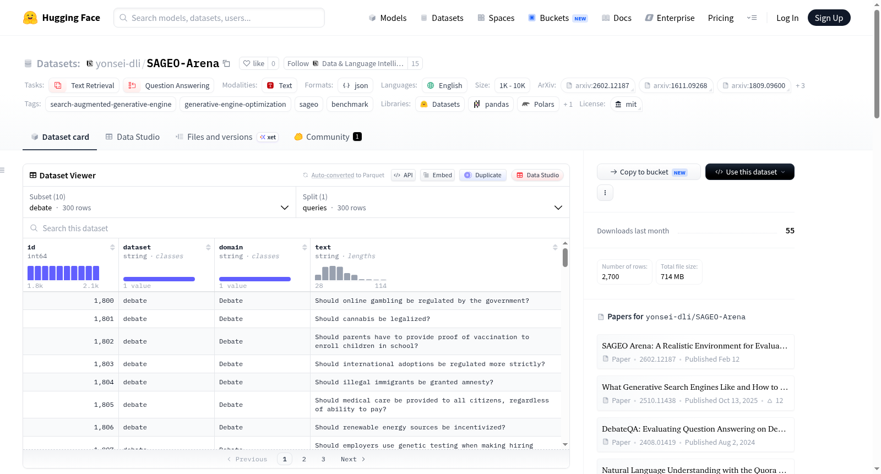
Task: Open the yonsei-dli organization link
Action: [118, 63]
